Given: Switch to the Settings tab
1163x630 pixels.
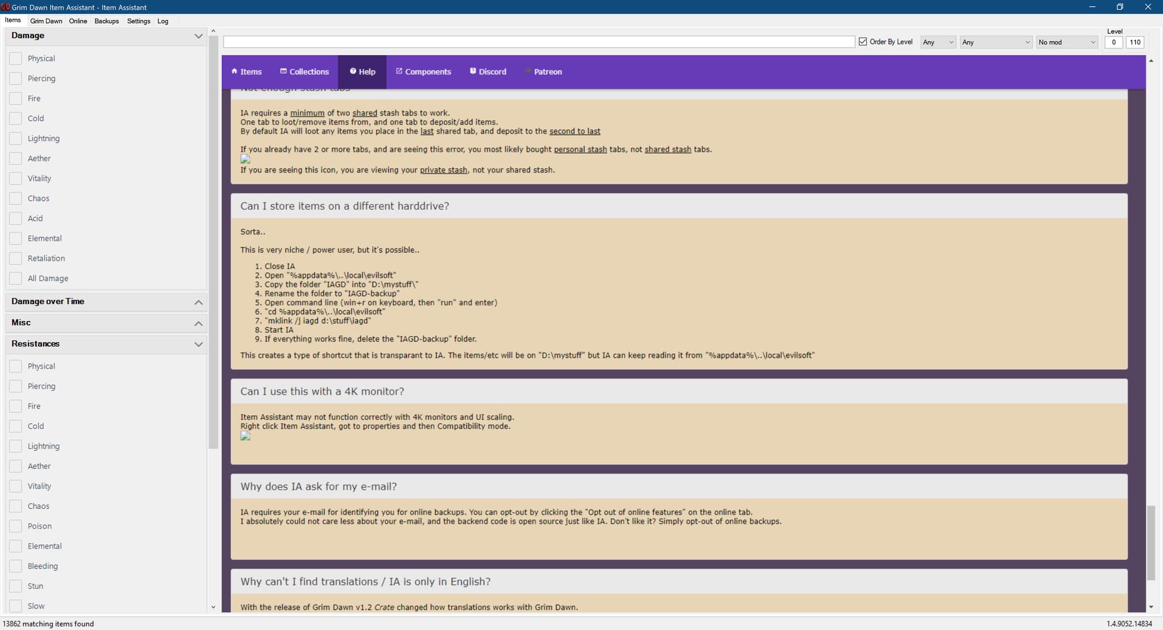Looking at the screenshot, I should tap(138, 21).
